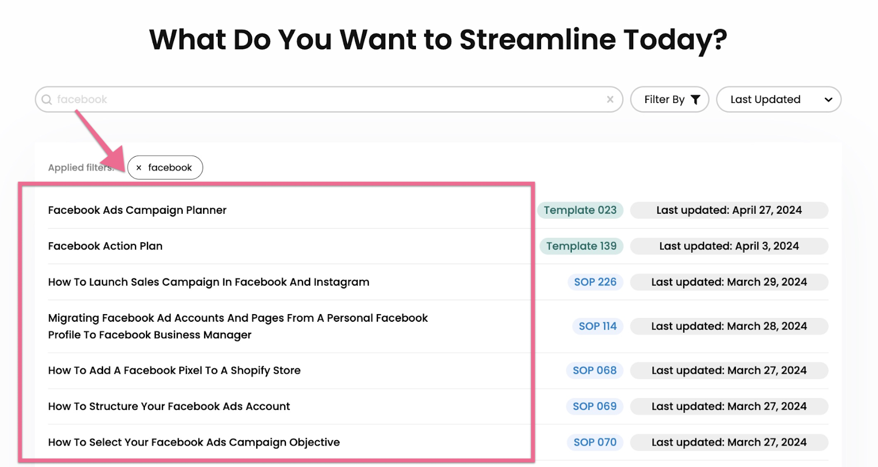Click the SOP 068 badge
Viewport: 878px width, 467px height.
point(595,371)
